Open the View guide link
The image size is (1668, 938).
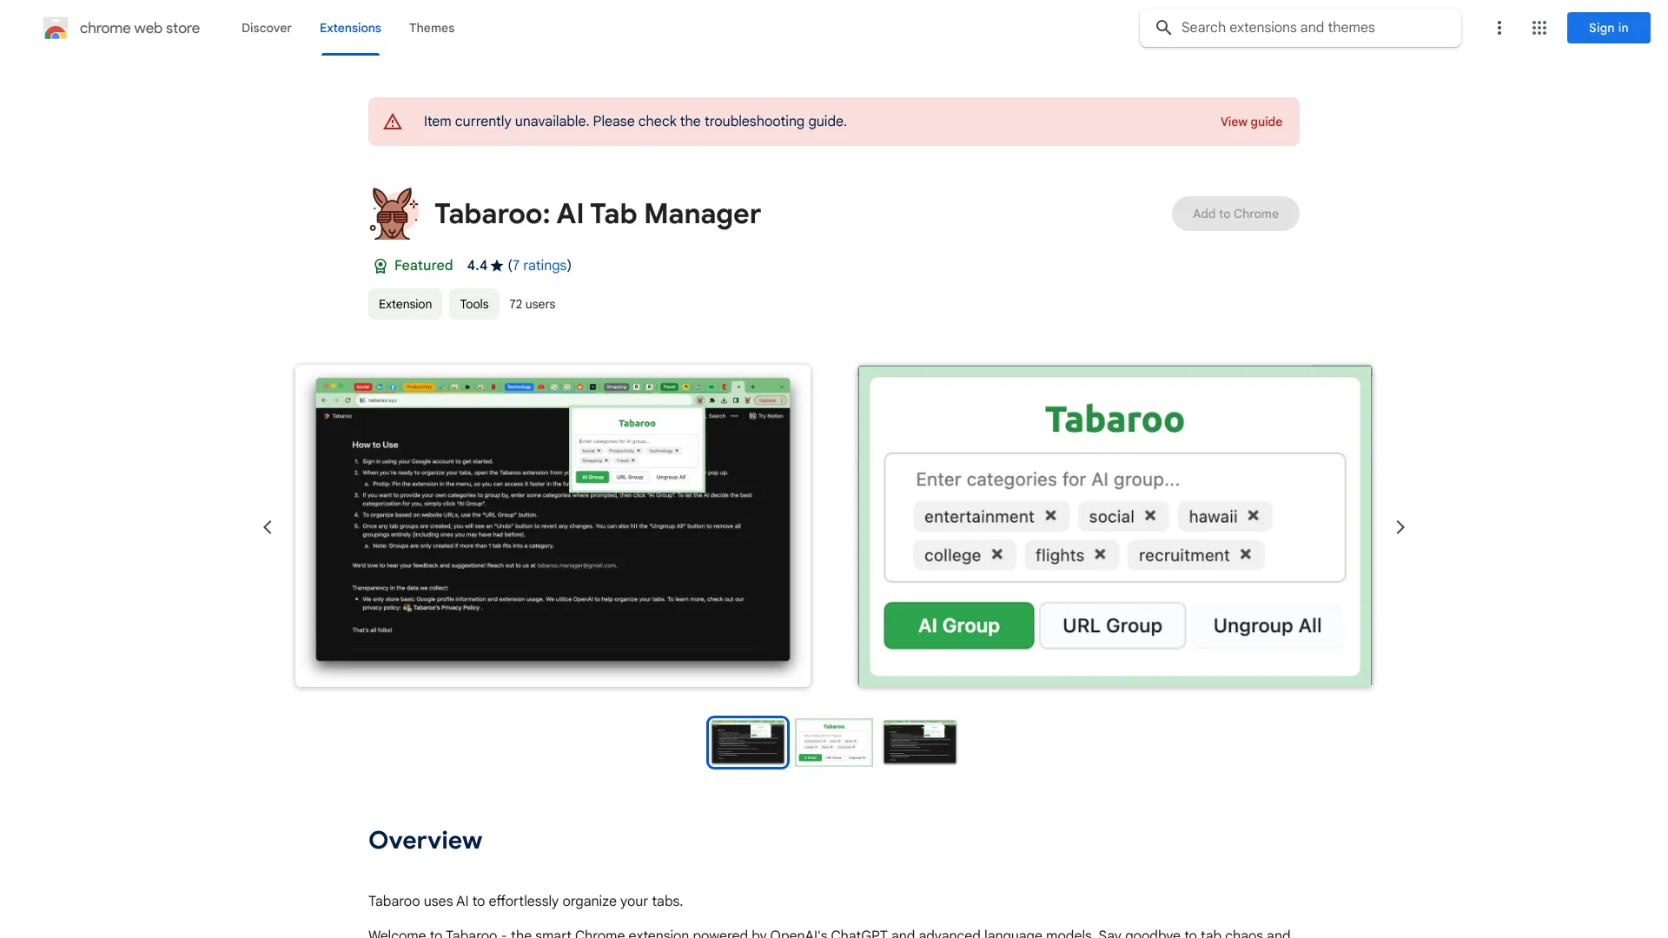[x=1251, y=122]
